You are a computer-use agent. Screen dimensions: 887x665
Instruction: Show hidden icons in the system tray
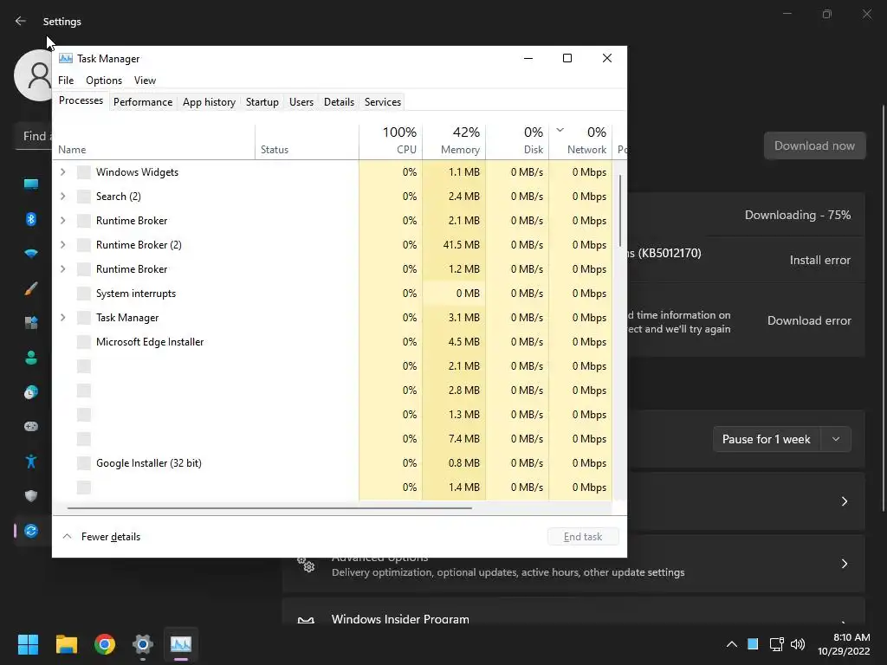pos(731,644)
